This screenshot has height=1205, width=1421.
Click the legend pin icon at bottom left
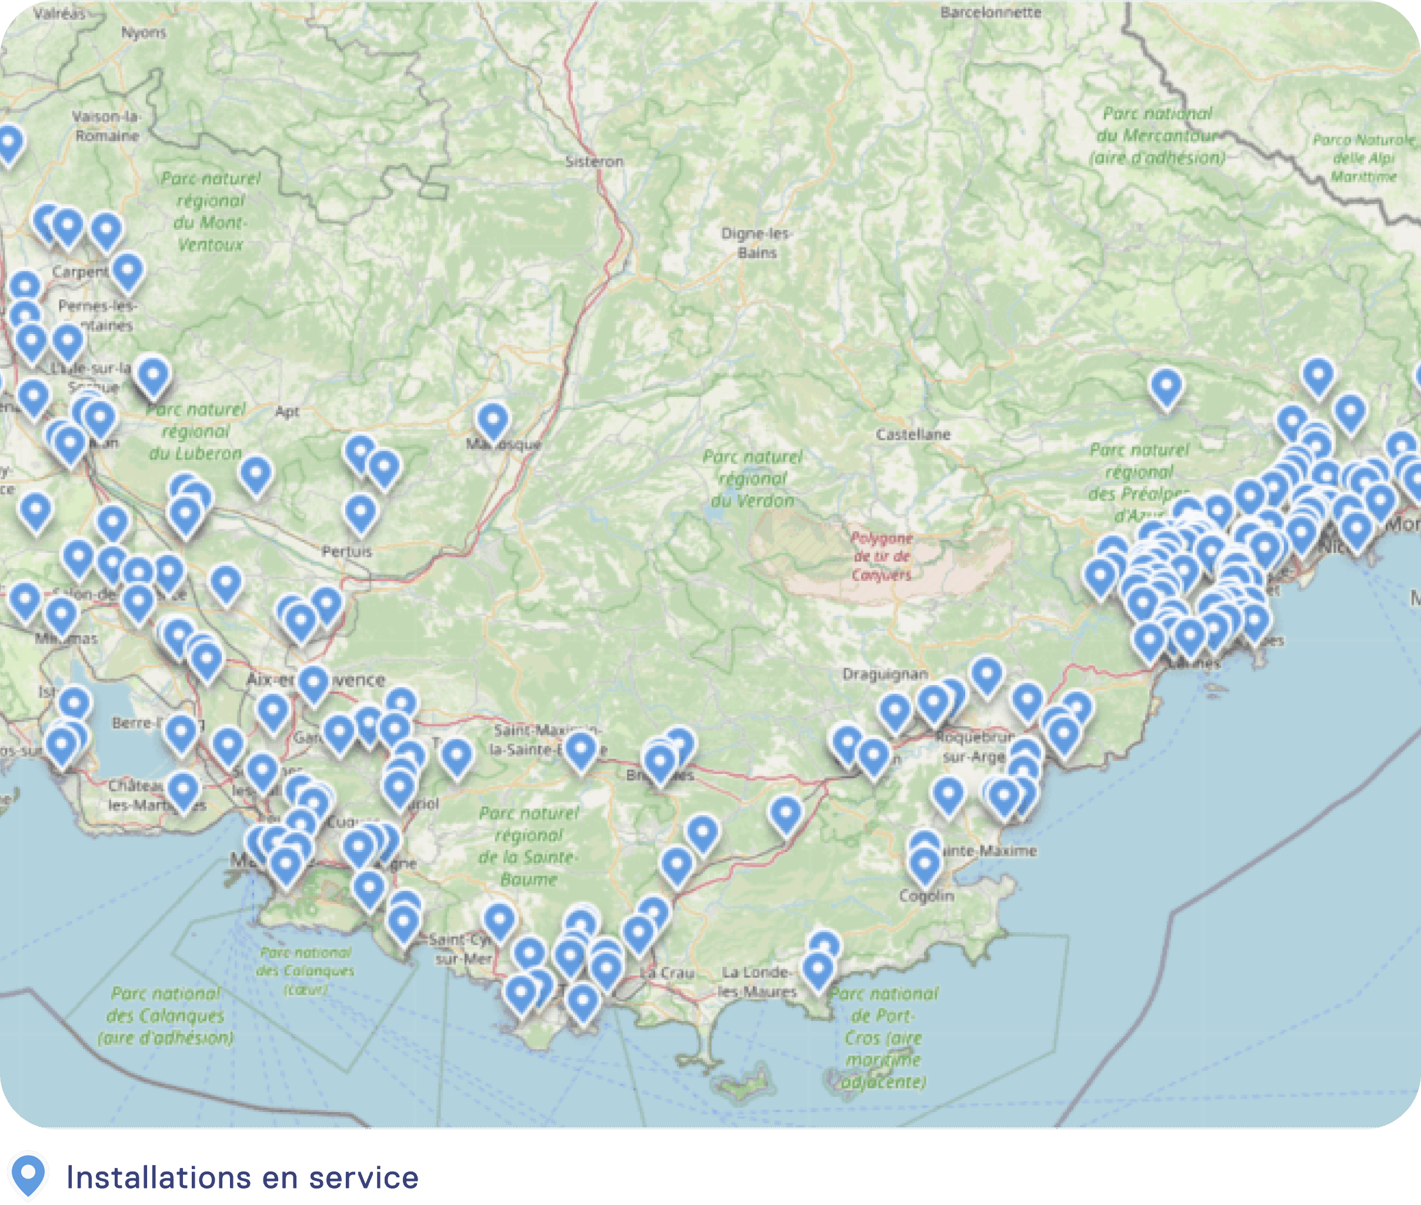coord(29,1176)
